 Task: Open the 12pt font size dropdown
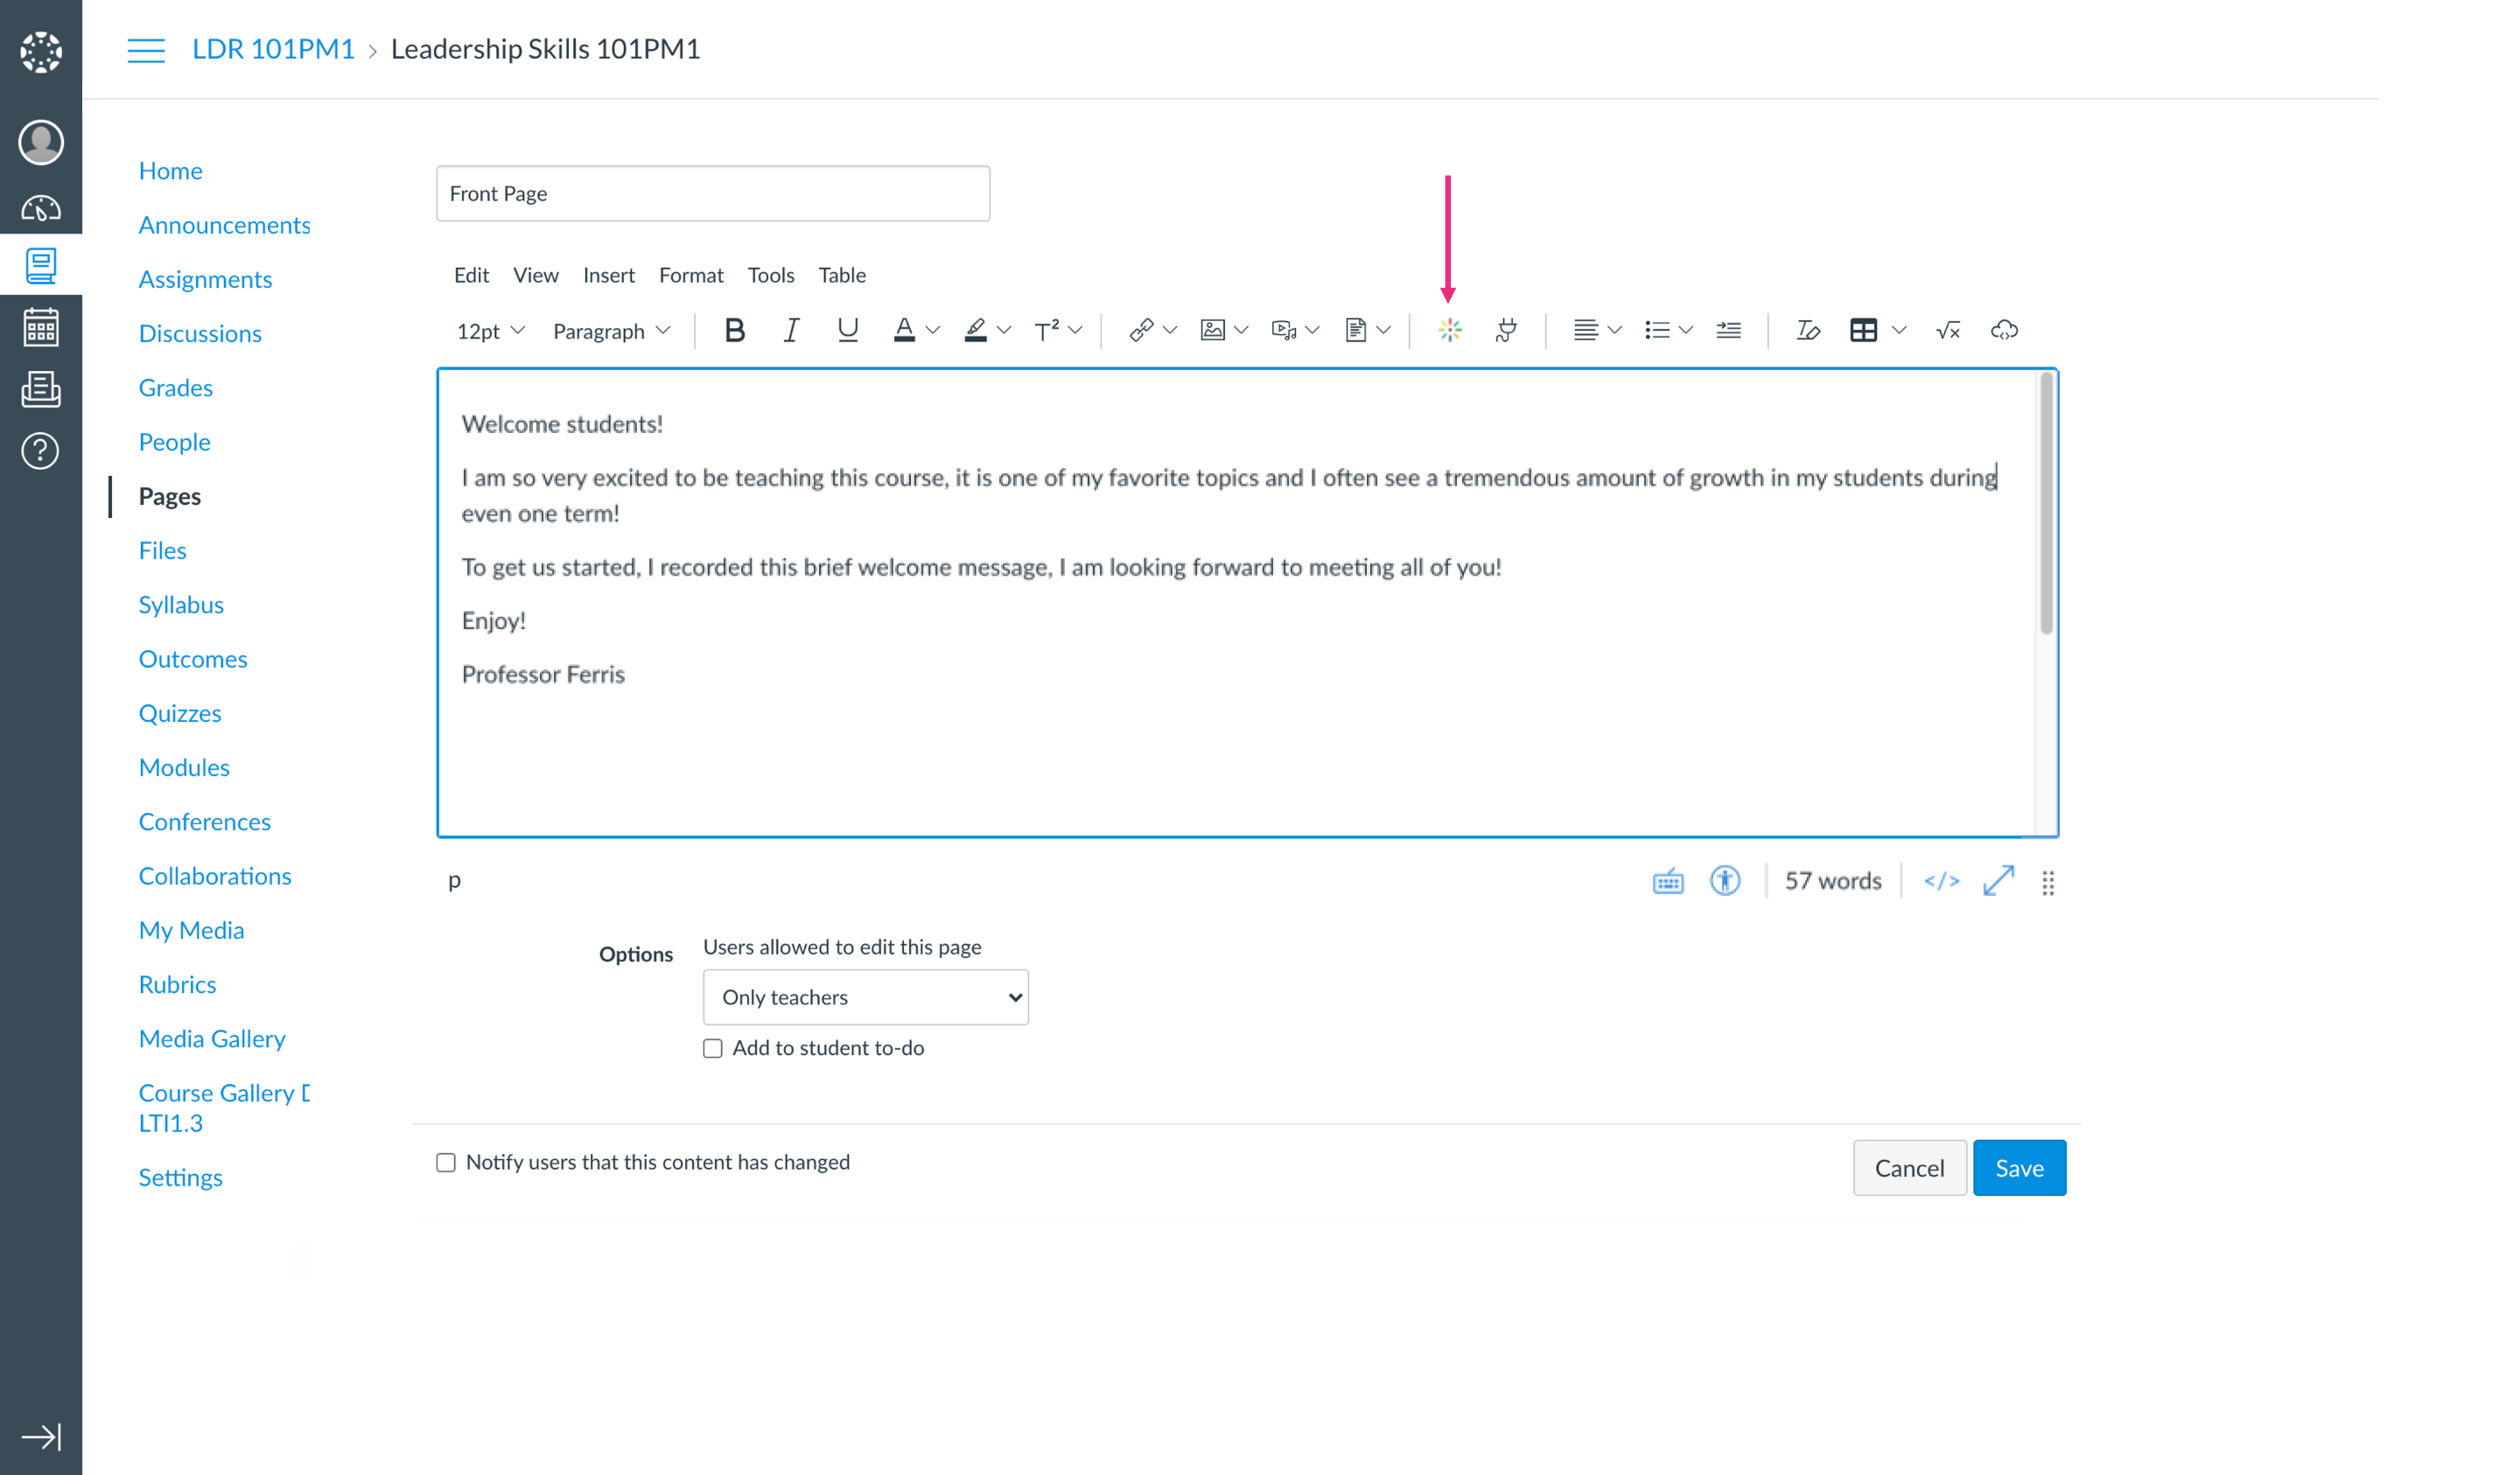coord(489,331)
